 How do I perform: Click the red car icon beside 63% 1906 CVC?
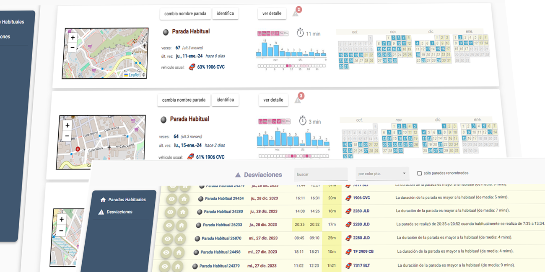click(192, 67)
